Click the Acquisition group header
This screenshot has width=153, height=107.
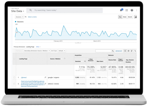point(78,55)
